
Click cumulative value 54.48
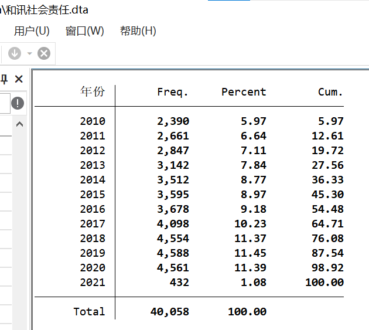(x=328, y=209)
